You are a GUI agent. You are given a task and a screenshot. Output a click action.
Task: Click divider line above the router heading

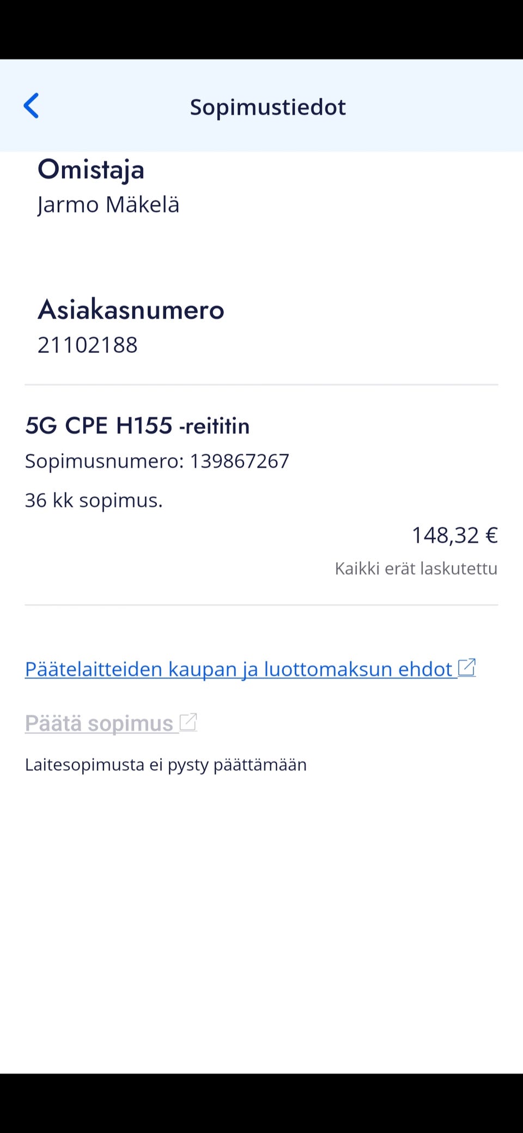pyautogui.click(x=261, y=385)
